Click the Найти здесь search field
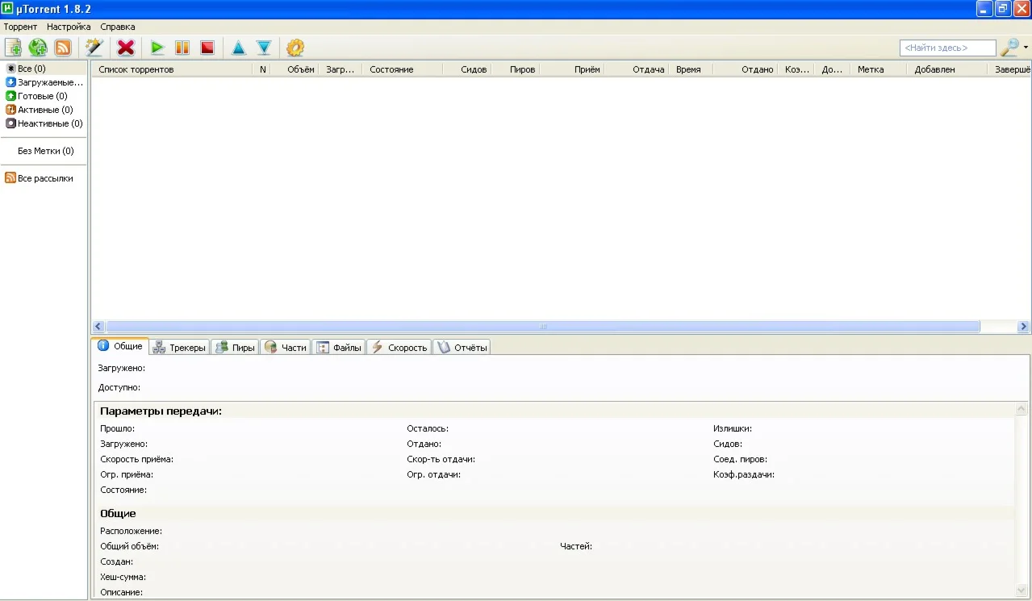1032x601 pixels. (x=947, y=47)
